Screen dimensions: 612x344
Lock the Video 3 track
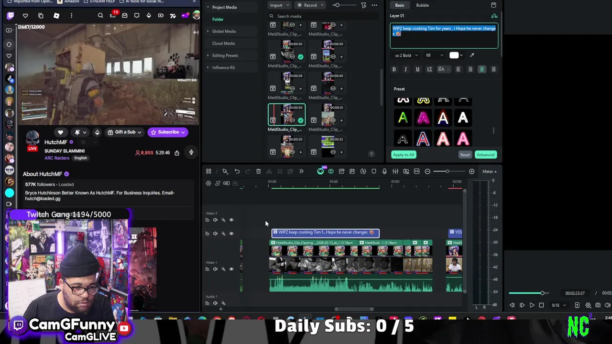(x=207, y=220)
